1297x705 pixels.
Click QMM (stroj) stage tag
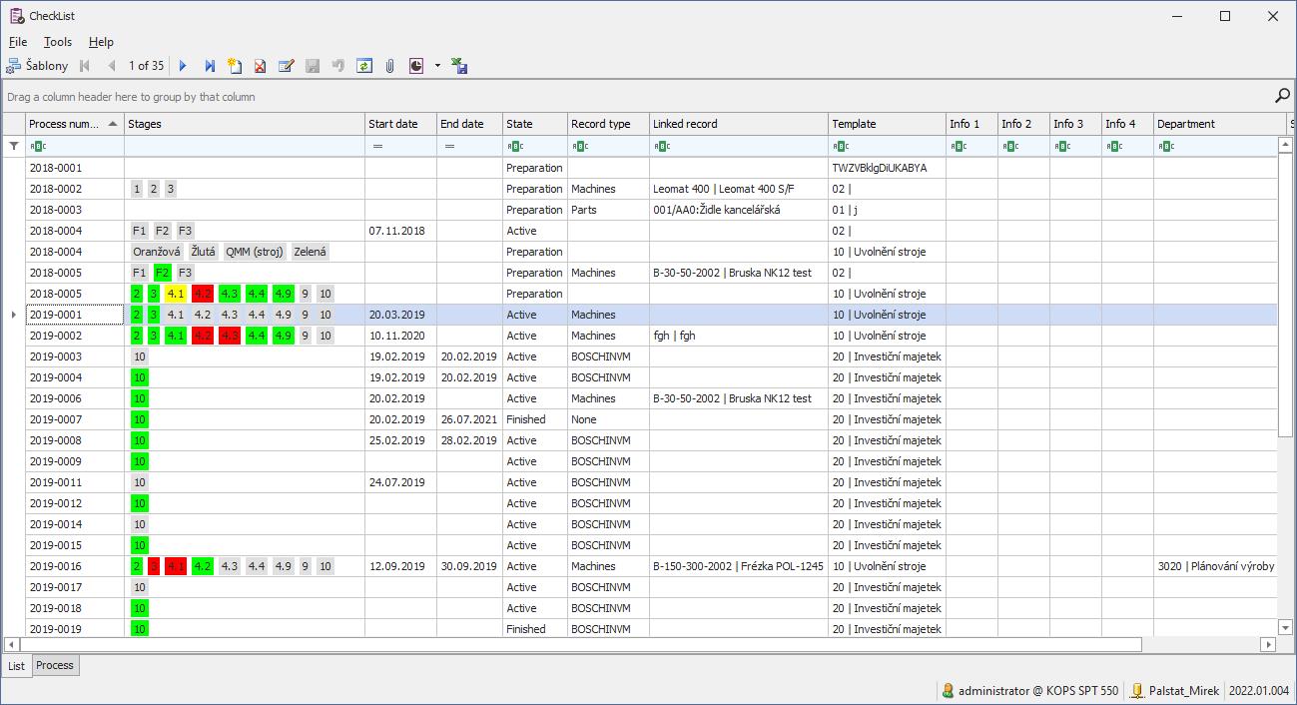(x=255, y=252)
